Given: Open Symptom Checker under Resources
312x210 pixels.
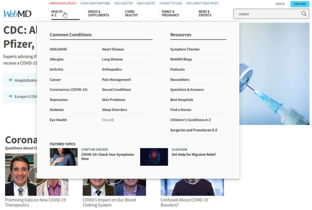Looking at the screenshot, I should coord(185,49).
